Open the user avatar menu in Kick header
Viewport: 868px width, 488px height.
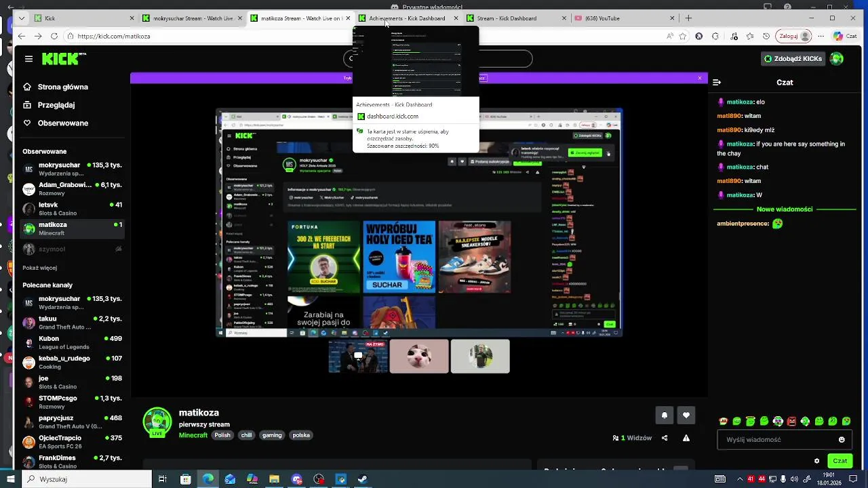point(837,59)
